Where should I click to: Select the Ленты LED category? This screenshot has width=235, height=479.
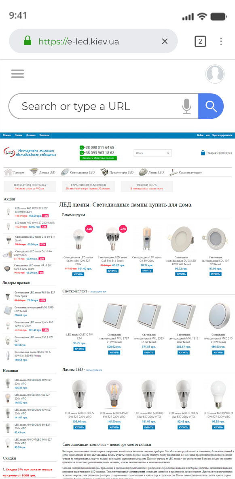click(151, 172)
